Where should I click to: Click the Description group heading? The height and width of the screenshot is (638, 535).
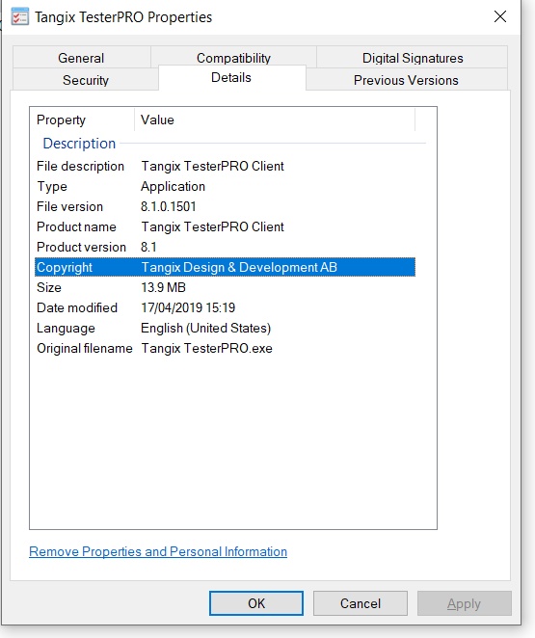pyautogui.click(x=79, y=144)
